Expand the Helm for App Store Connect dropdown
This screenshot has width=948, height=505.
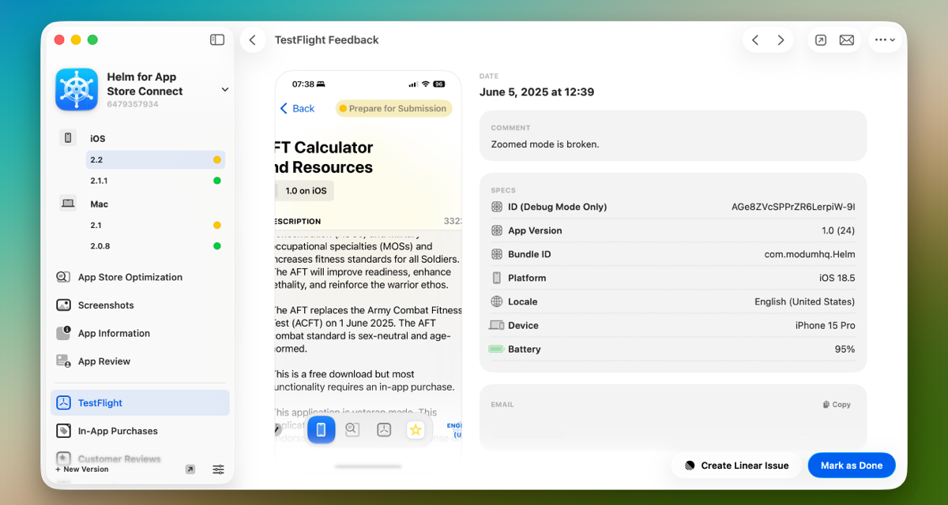(225, 89)
